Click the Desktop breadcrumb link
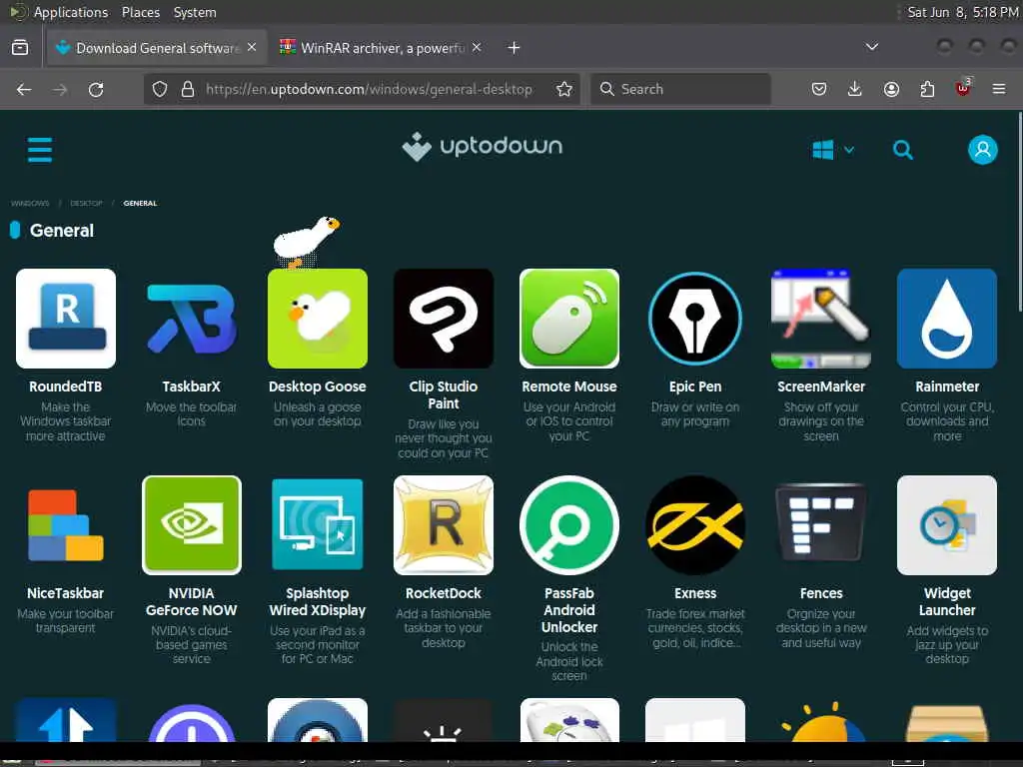1023x767 pixels. coord(86,203)
